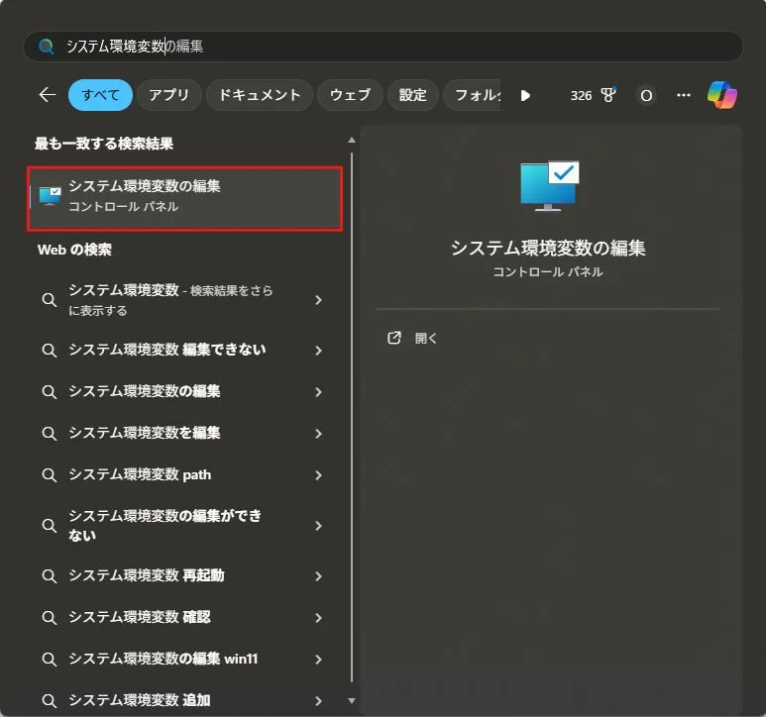
Task: Select web suggestion システム環境変数を編集
Action: point(145,433)
